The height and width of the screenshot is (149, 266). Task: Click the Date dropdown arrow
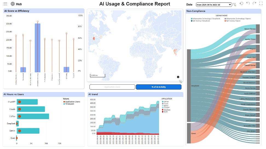pos(230,5)
